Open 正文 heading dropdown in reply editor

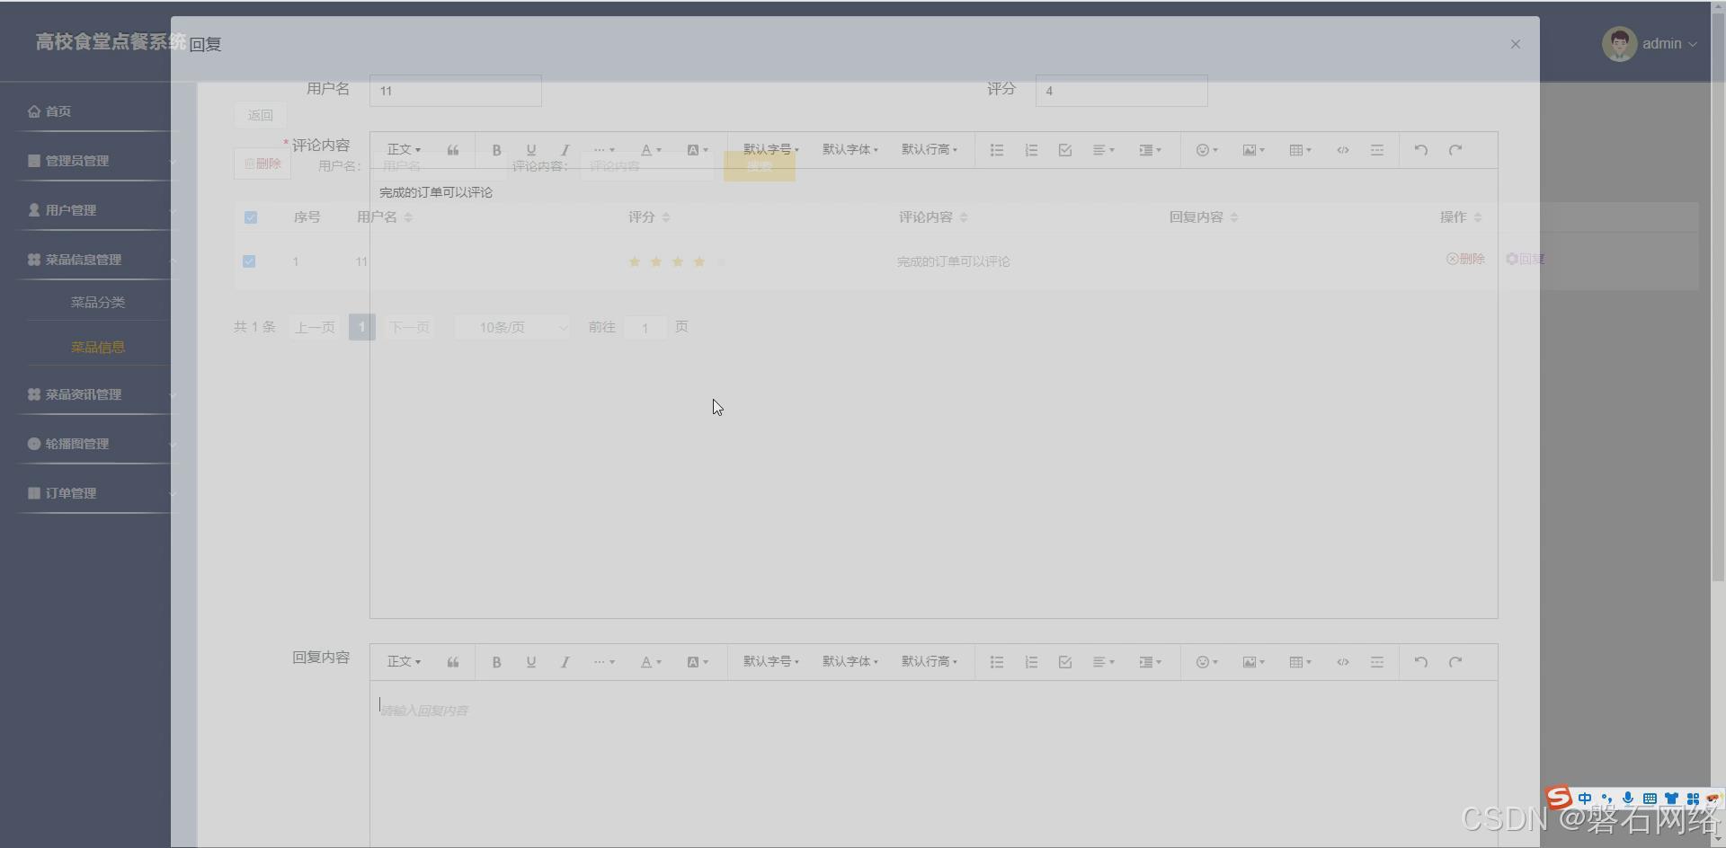point(404,662)
